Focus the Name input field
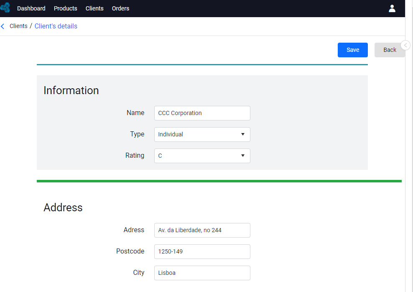The width and height of the screenshot is (413, 292). point(202,113)
